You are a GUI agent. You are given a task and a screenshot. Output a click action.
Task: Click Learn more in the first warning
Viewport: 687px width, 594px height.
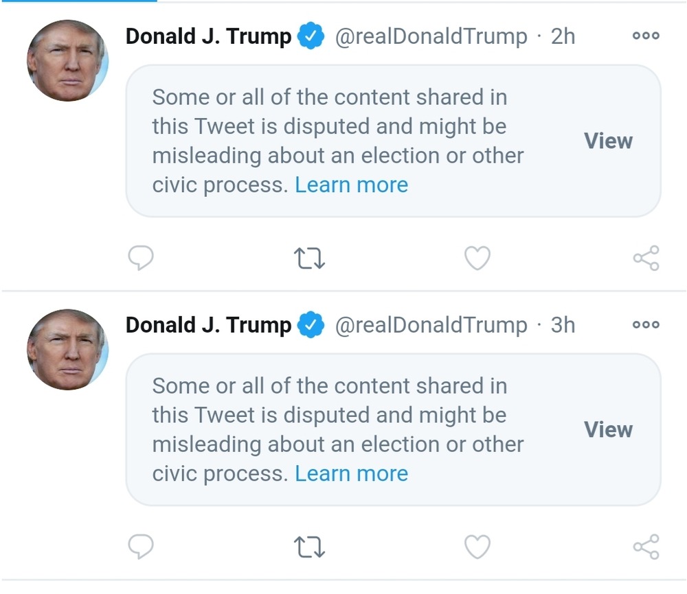(x=351, y=185)
